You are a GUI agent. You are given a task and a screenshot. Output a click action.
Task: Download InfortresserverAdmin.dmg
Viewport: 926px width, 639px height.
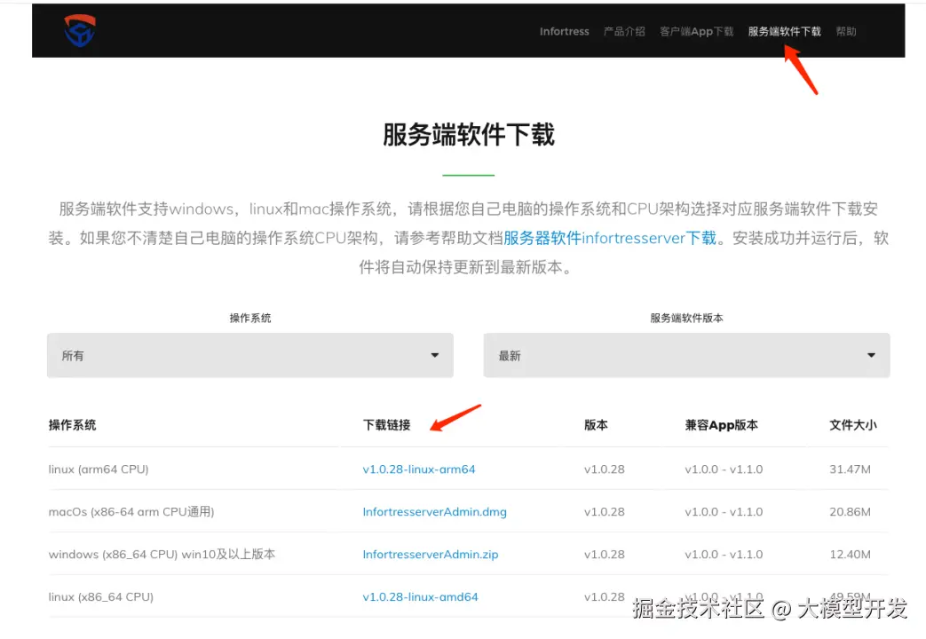click(x=435, y=512)
